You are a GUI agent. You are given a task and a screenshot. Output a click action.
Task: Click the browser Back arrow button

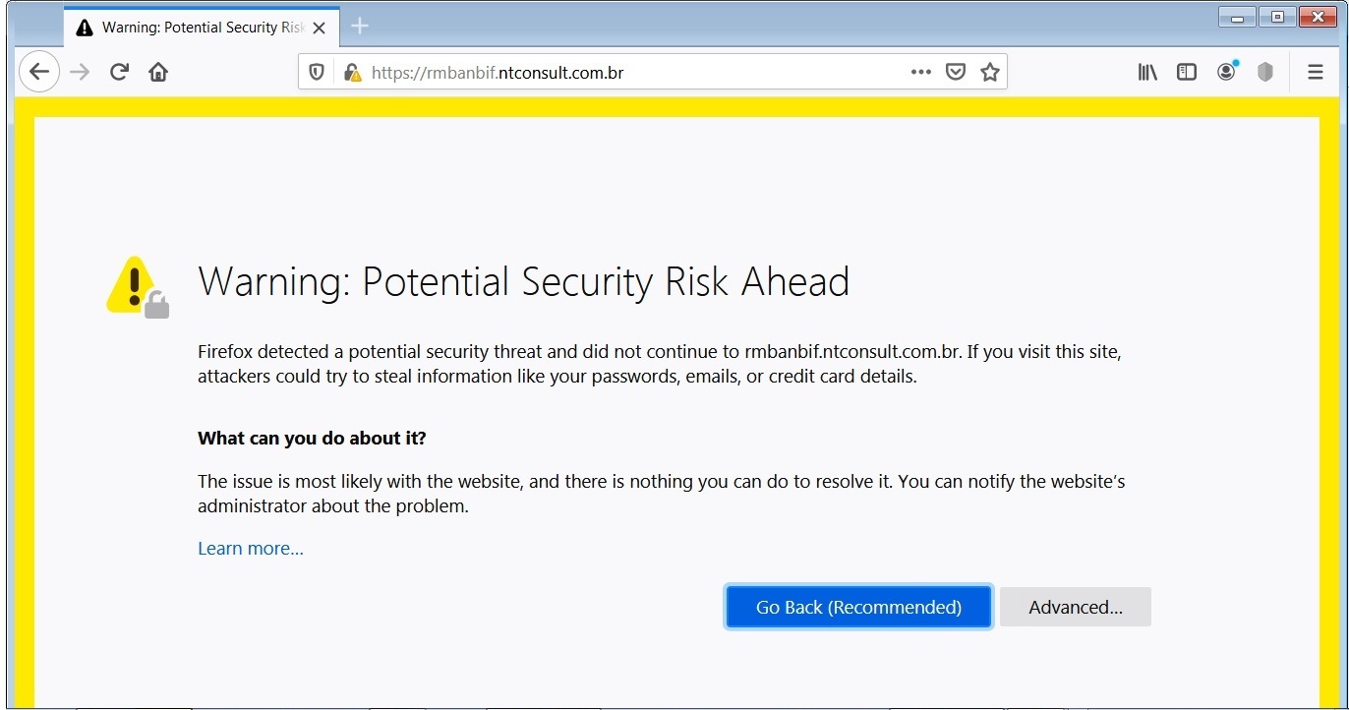point(39,72)
